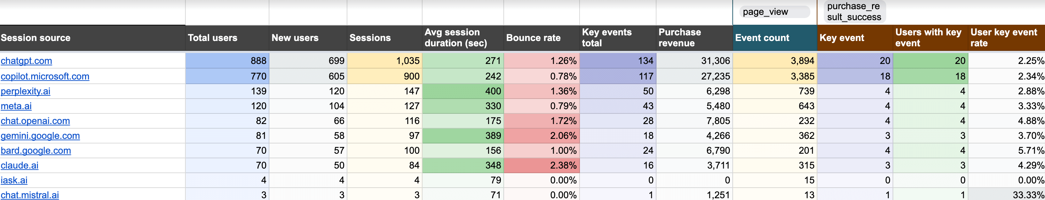
Task: Click the Bounce rate column header
Action: [542, 38]
